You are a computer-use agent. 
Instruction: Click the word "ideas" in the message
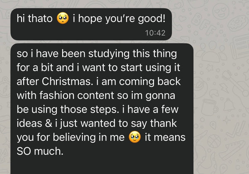tap(31, 123)
